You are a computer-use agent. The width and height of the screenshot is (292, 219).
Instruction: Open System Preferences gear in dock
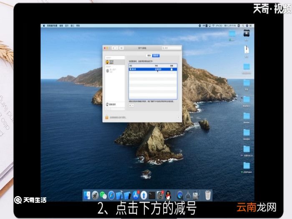(x=160, y=195)
